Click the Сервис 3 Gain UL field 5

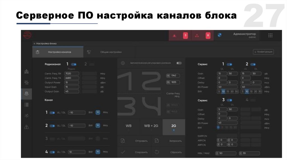(222, 109)
